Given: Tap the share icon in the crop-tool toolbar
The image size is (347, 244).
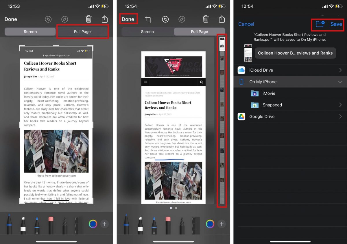Looking at the screenshot, I should (222, 19).
